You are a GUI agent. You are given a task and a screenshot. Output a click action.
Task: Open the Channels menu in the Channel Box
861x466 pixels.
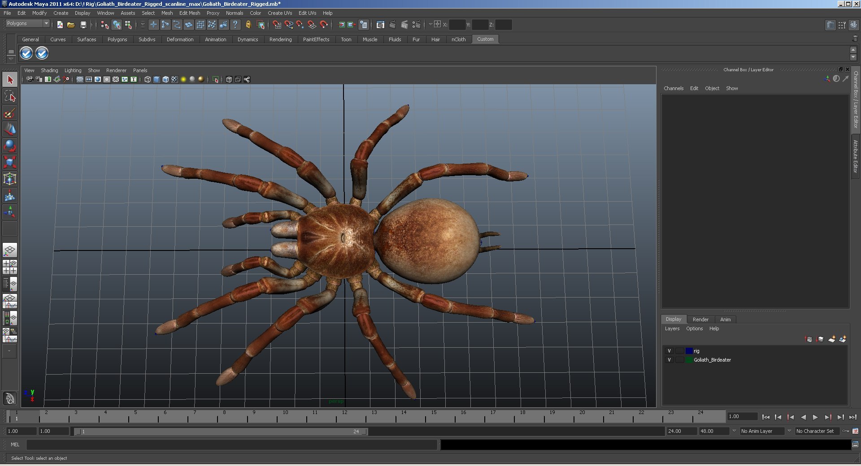(674, 88)
